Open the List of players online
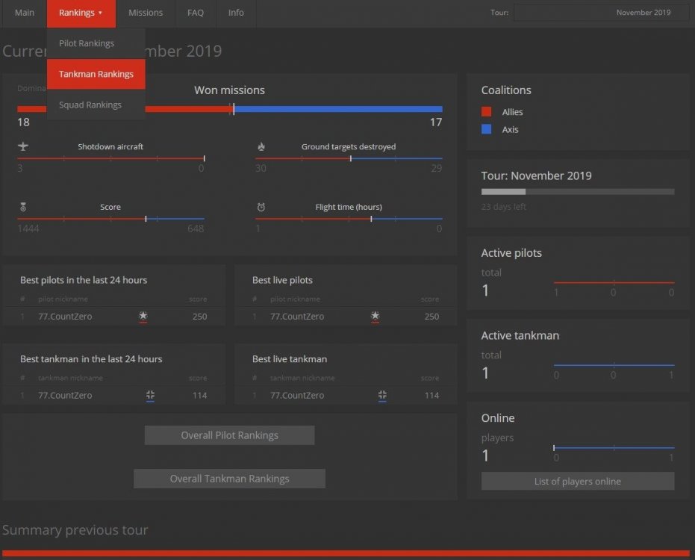Screen dimensions: 695x560 577,482
